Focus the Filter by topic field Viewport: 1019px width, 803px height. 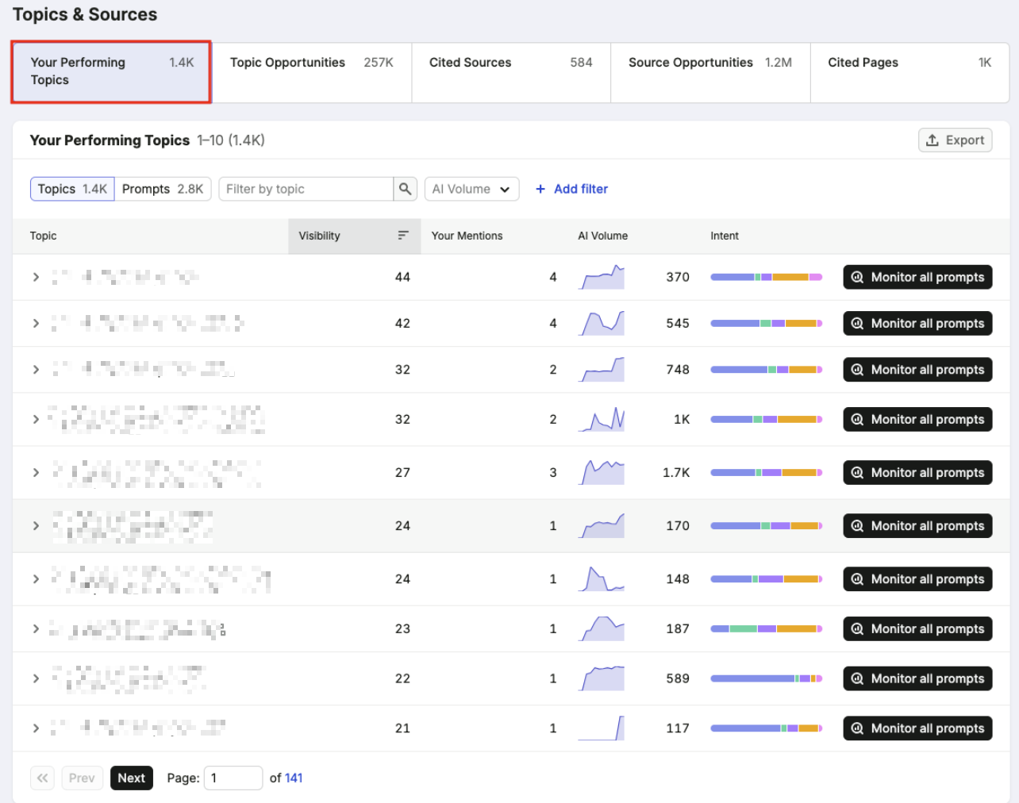click(x=306, y=189)
